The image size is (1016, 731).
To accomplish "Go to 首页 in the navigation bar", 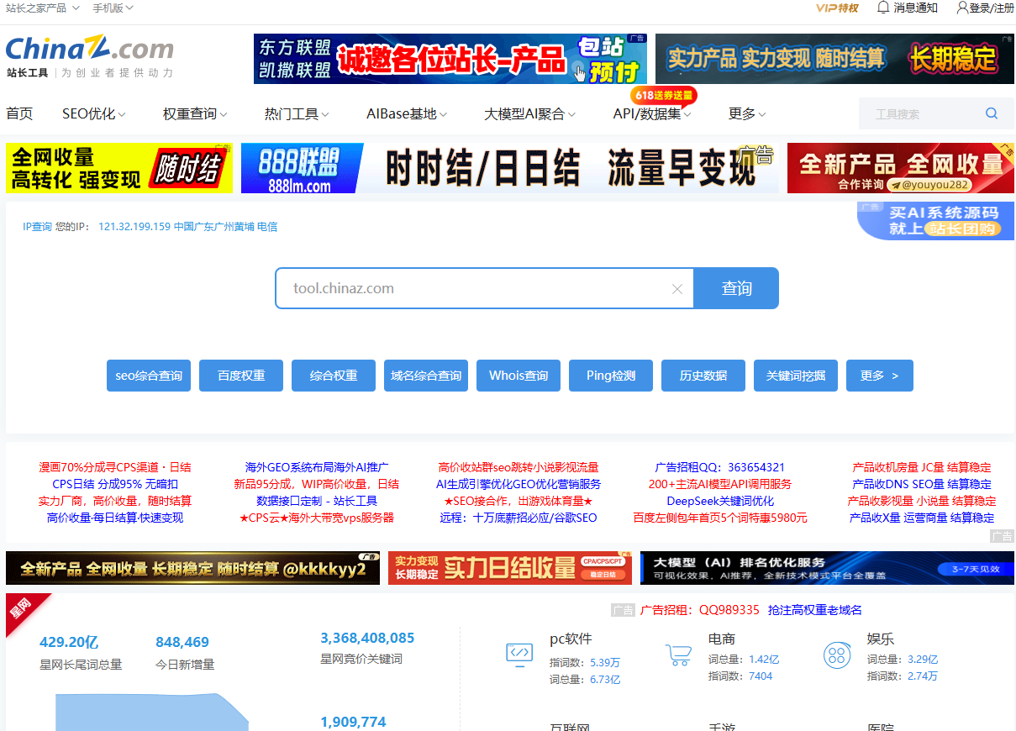I will tap(19, 113).
